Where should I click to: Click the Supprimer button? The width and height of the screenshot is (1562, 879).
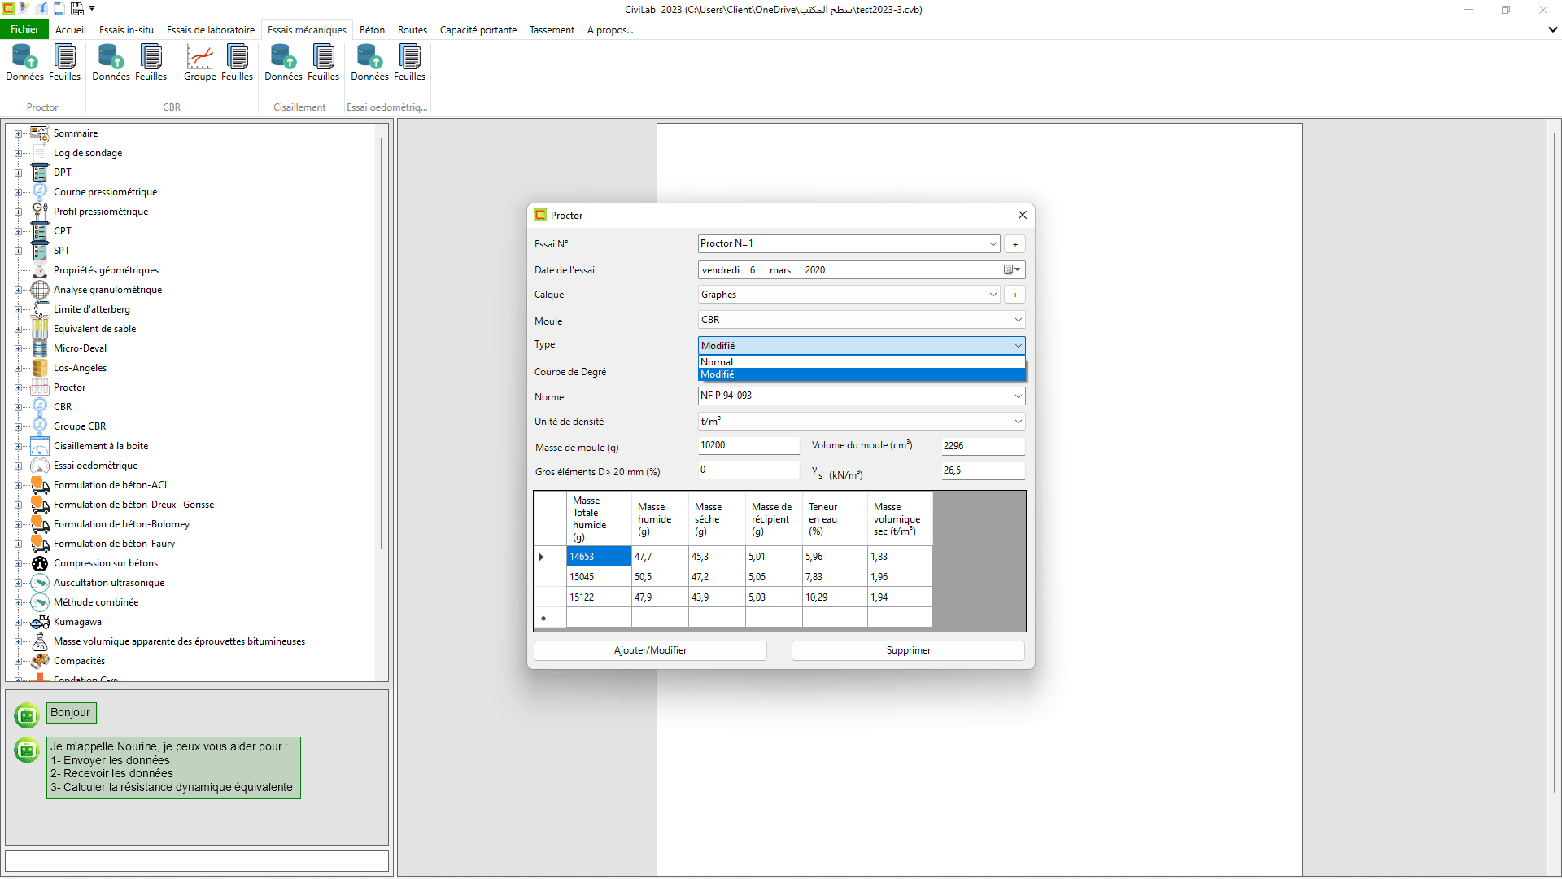point(908,650)
